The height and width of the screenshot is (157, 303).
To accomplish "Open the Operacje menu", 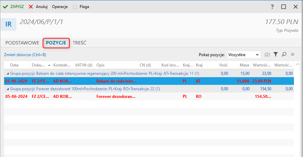I will click(60, 7).
